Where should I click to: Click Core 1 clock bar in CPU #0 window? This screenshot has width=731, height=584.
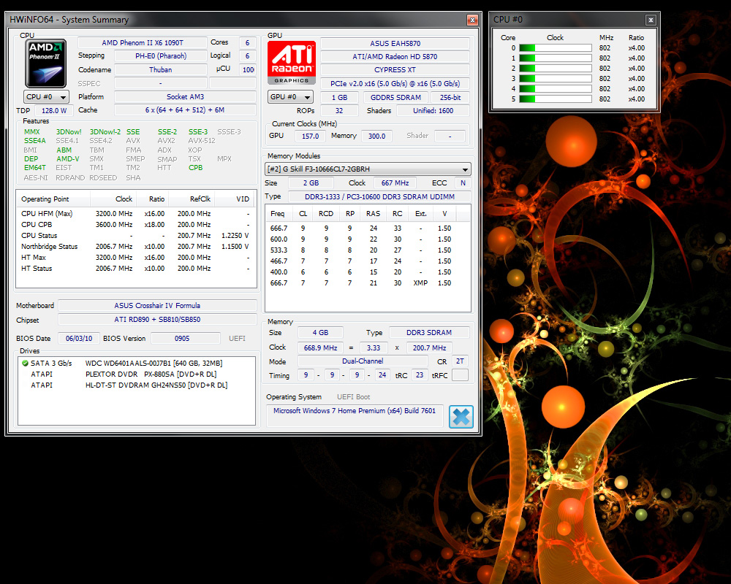pos(556,58)
